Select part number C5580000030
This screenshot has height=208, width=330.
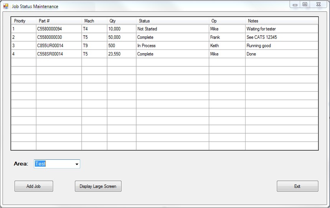click(59, 37)
